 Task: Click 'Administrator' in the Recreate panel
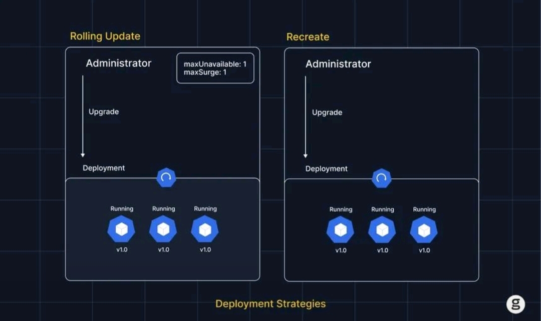(x=338, y=64)
